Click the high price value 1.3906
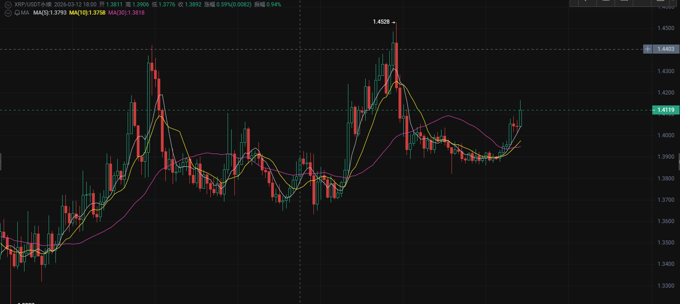The width and height of the screenshot is (680, 304). pyautogui.click(x=142, y=5)
